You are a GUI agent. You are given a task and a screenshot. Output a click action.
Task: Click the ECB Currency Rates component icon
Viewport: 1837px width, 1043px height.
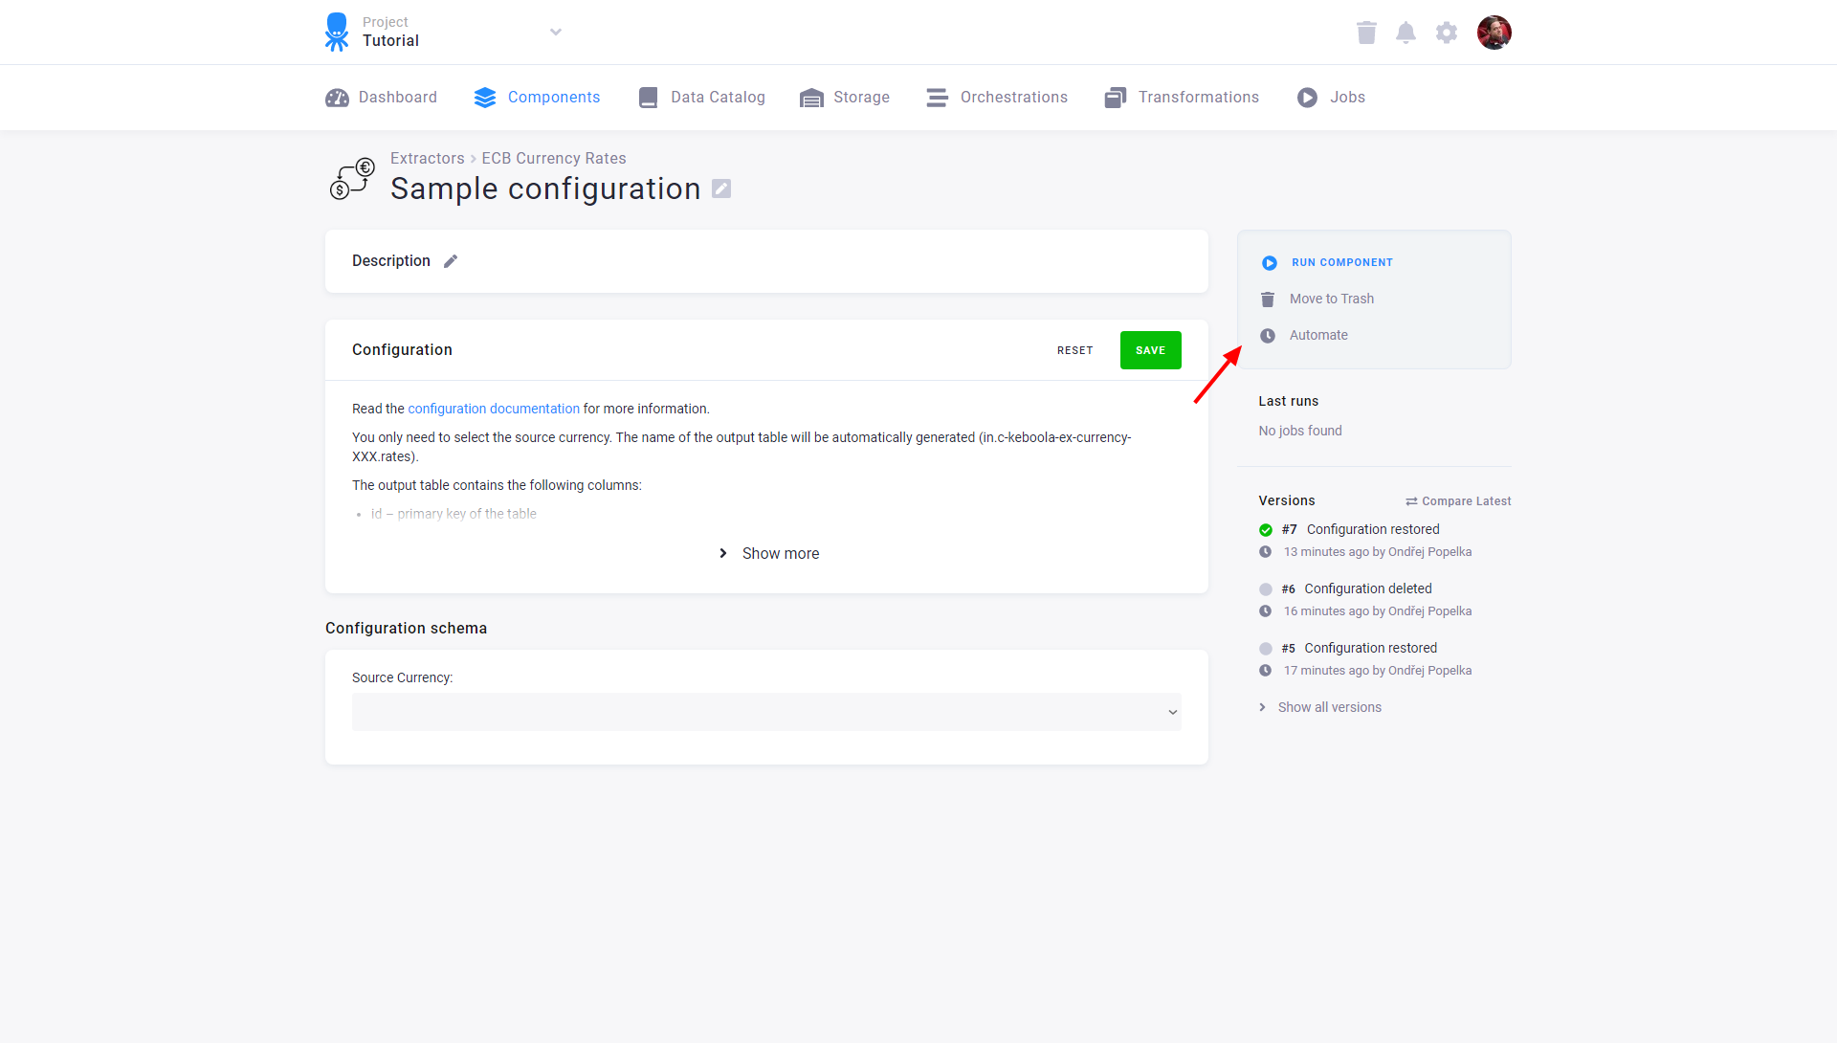click(351, 178)
